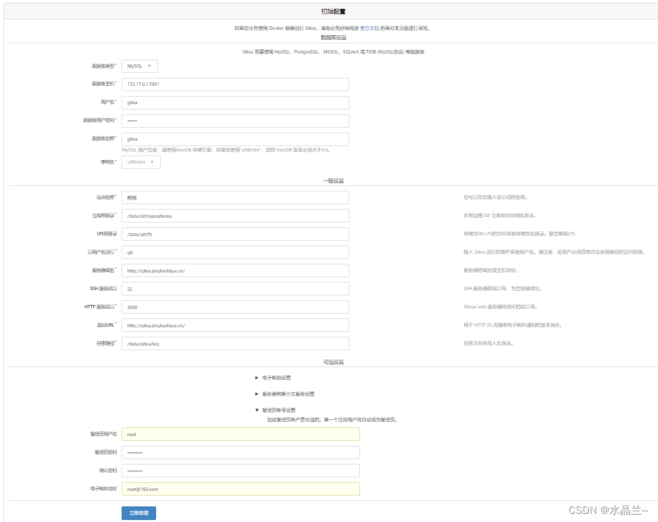This screenshot has width=658, height=522.
Task: Click the 日志路径 field /data/gitea/log
Action: (x=235, y=343)
